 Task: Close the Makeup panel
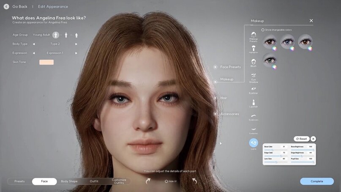pos(311,21)
